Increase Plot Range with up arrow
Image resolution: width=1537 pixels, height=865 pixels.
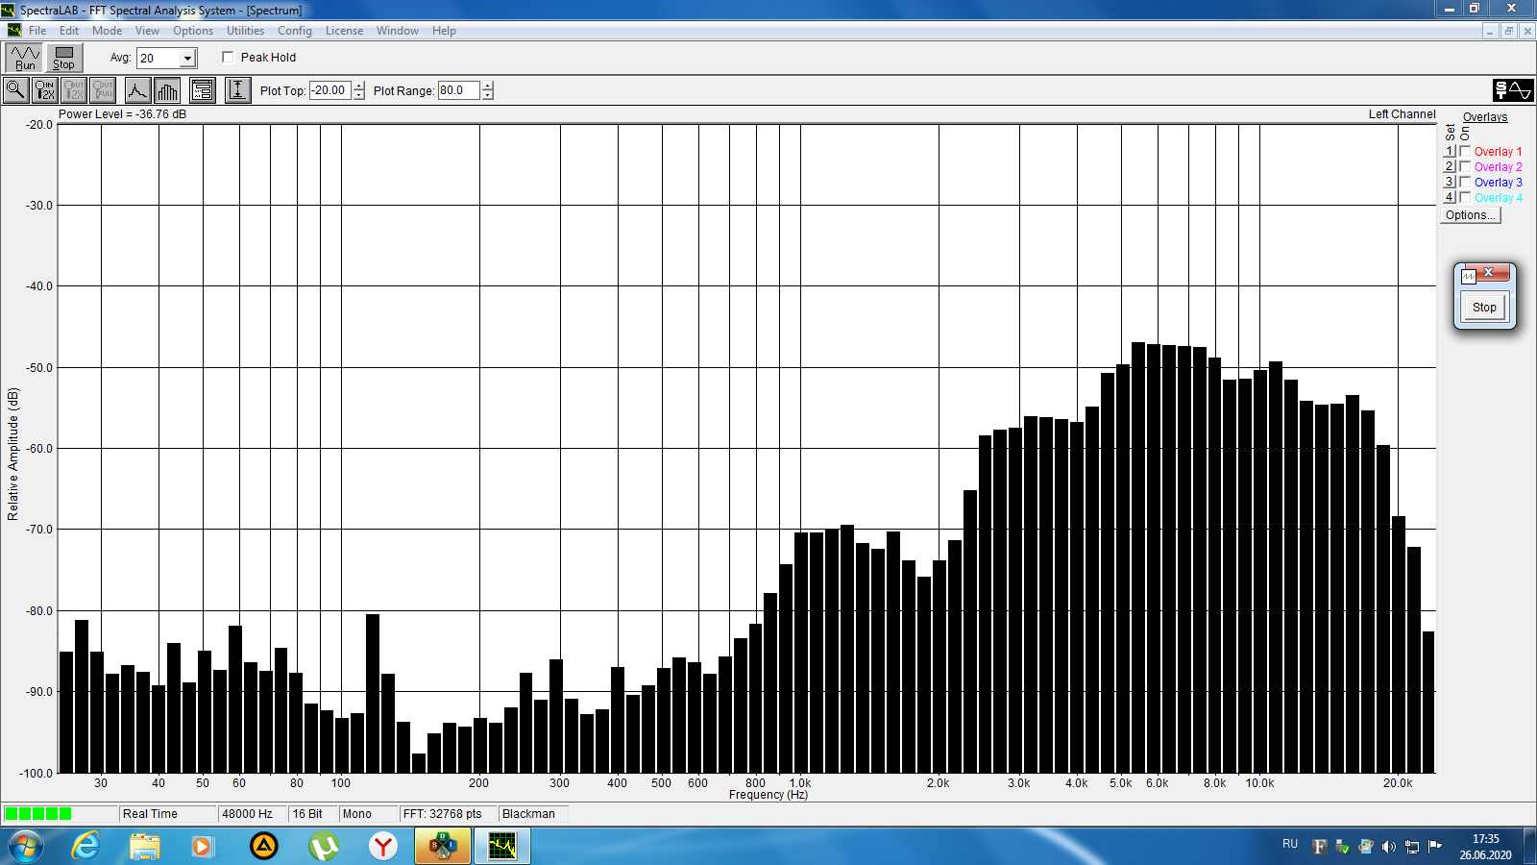[488, 86]
